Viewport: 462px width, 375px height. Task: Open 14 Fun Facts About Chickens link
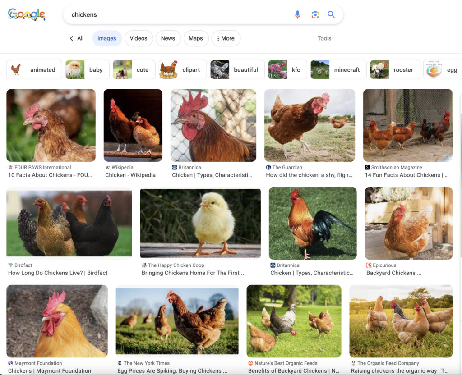(406, 175)
